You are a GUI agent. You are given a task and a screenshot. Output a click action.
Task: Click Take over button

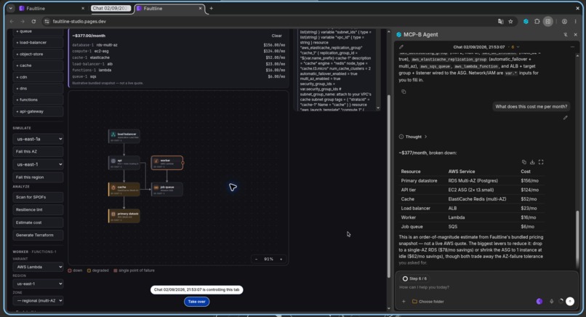point(196,302)
